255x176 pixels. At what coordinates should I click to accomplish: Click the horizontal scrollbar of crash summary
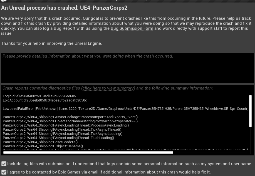88,152
